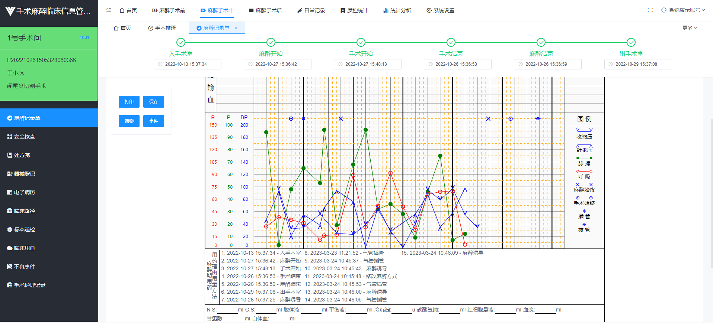
Task: Open 处方笺 from the sidebar
Action: coord(22,155)
